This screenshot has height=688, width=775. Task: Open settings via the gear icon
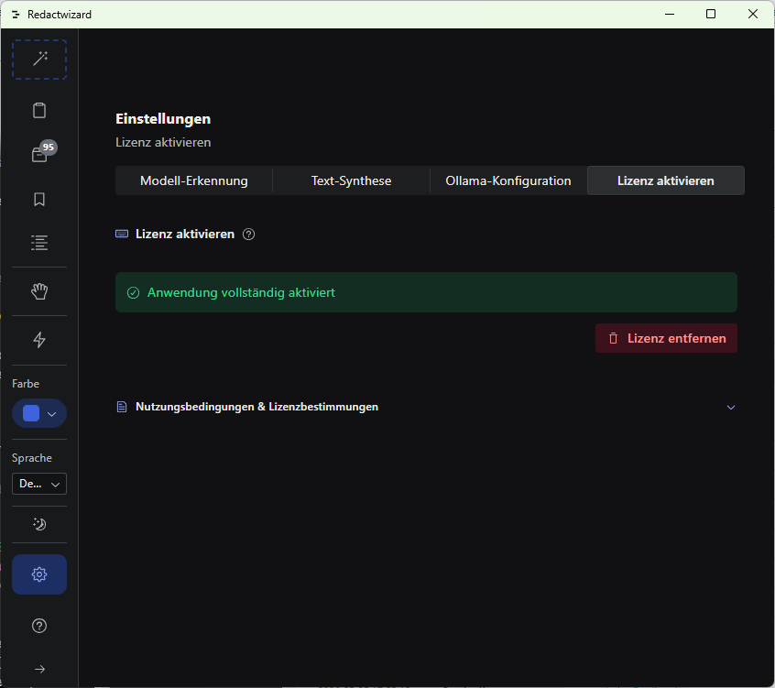point(39,574)
